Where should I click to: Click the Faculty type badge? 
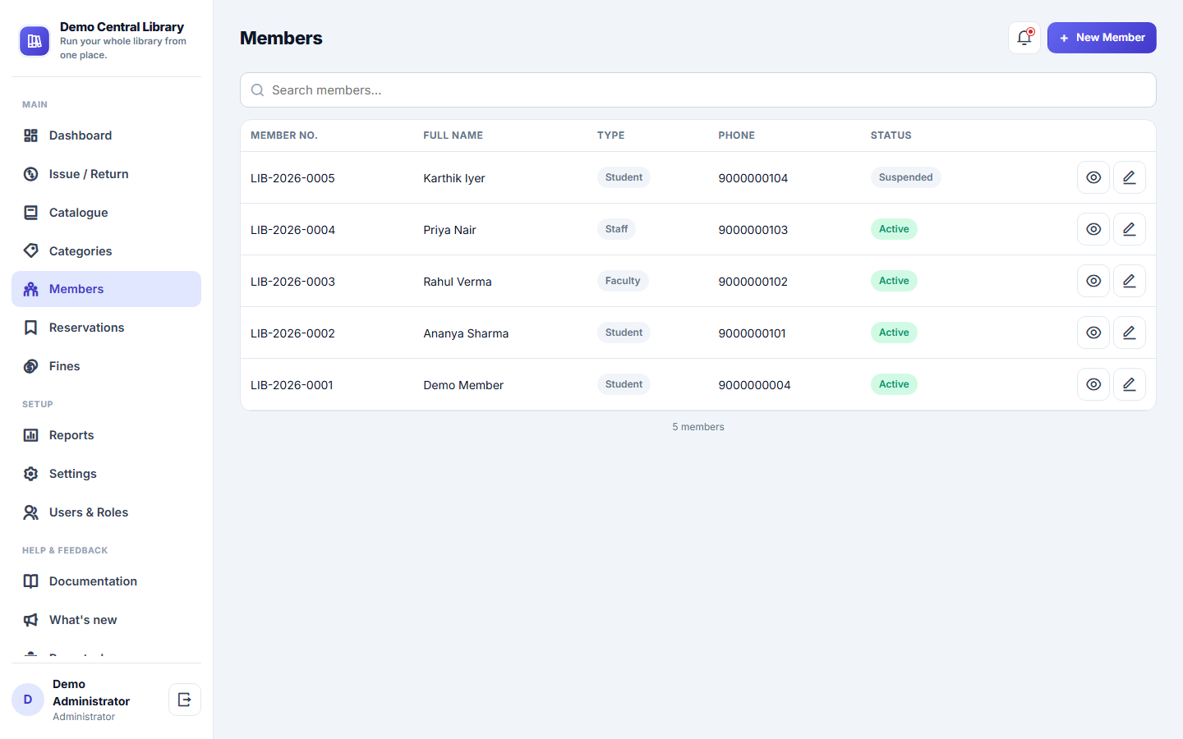pos(623,281)
